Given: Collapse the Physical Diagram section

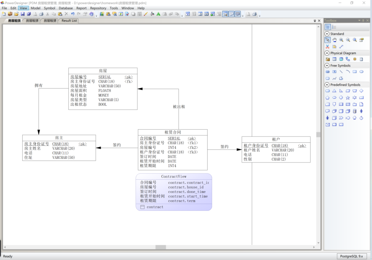Looking at the screenshot, I should (327, 53).
